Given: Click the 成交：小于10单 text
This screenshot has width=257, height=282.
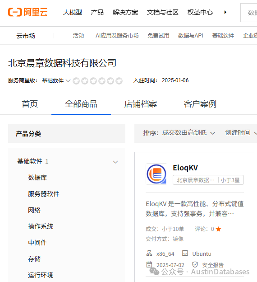Looking at the screenshot, I should pos(165,229).
